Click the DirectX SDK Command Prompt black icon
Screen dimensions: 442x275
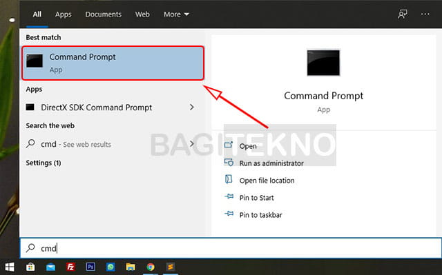[x=30, y=107]
